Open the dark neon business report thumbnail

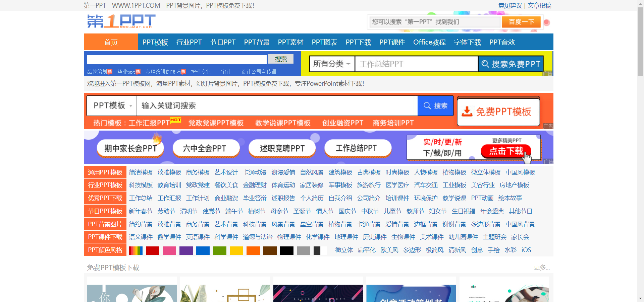[318, 293]
